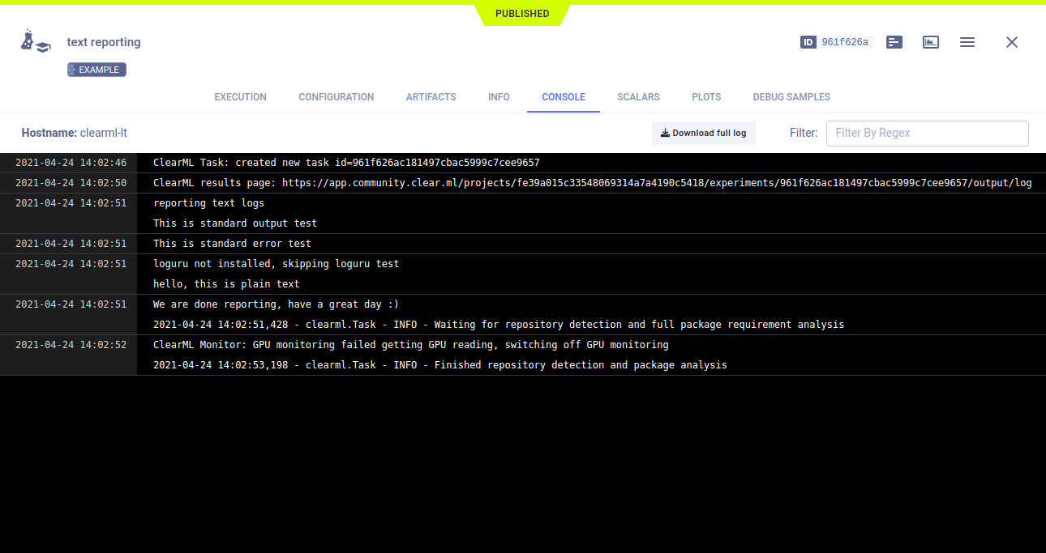1046x553 pixels.
Task: Open the hamburger actions menu
Action: (x=967, y=42)
